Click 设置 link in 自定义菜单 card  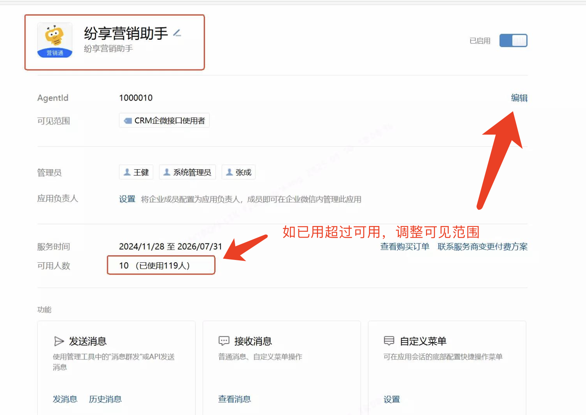point(392,399)
